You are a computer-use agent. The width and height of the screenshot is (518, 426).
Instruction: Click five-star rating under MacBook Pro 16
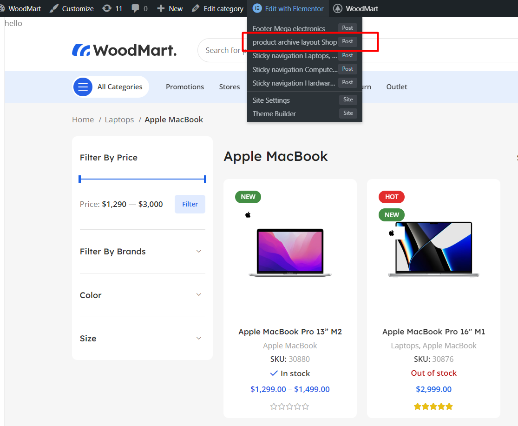click(x=433, y=406)
